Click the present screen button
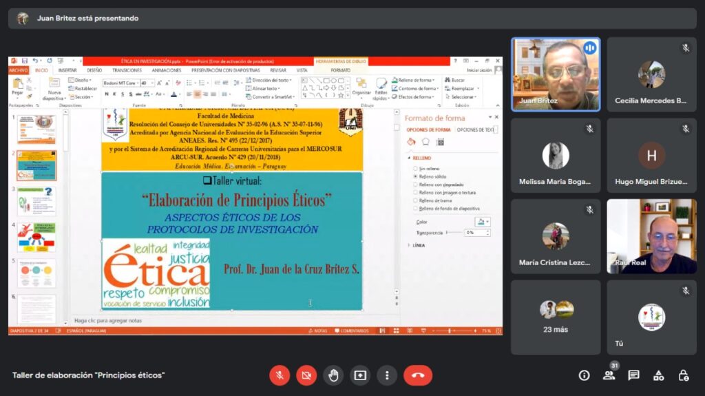The width and height of the screenshot is (705, 396). pos(360,375)
